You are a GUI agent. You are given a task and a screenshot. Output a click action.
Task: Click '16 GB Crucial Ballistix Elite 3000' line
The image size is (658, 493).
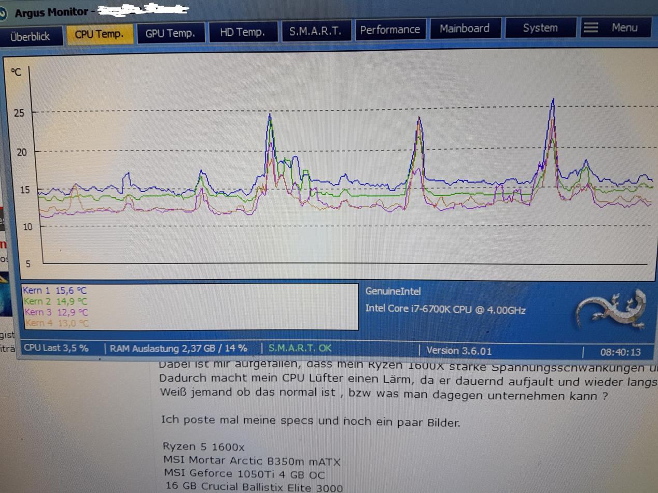click(x=254, y=487)
